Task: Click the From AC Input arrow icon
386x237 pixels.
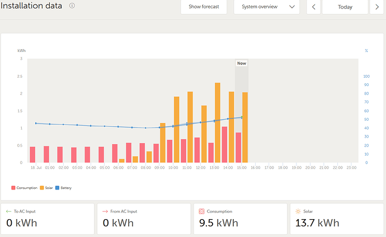Action: click(x=105, y=211)
